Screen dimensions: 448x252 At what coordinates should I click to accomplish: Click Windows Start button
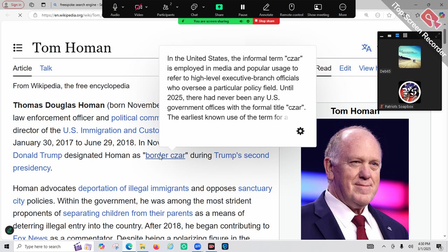7,246
